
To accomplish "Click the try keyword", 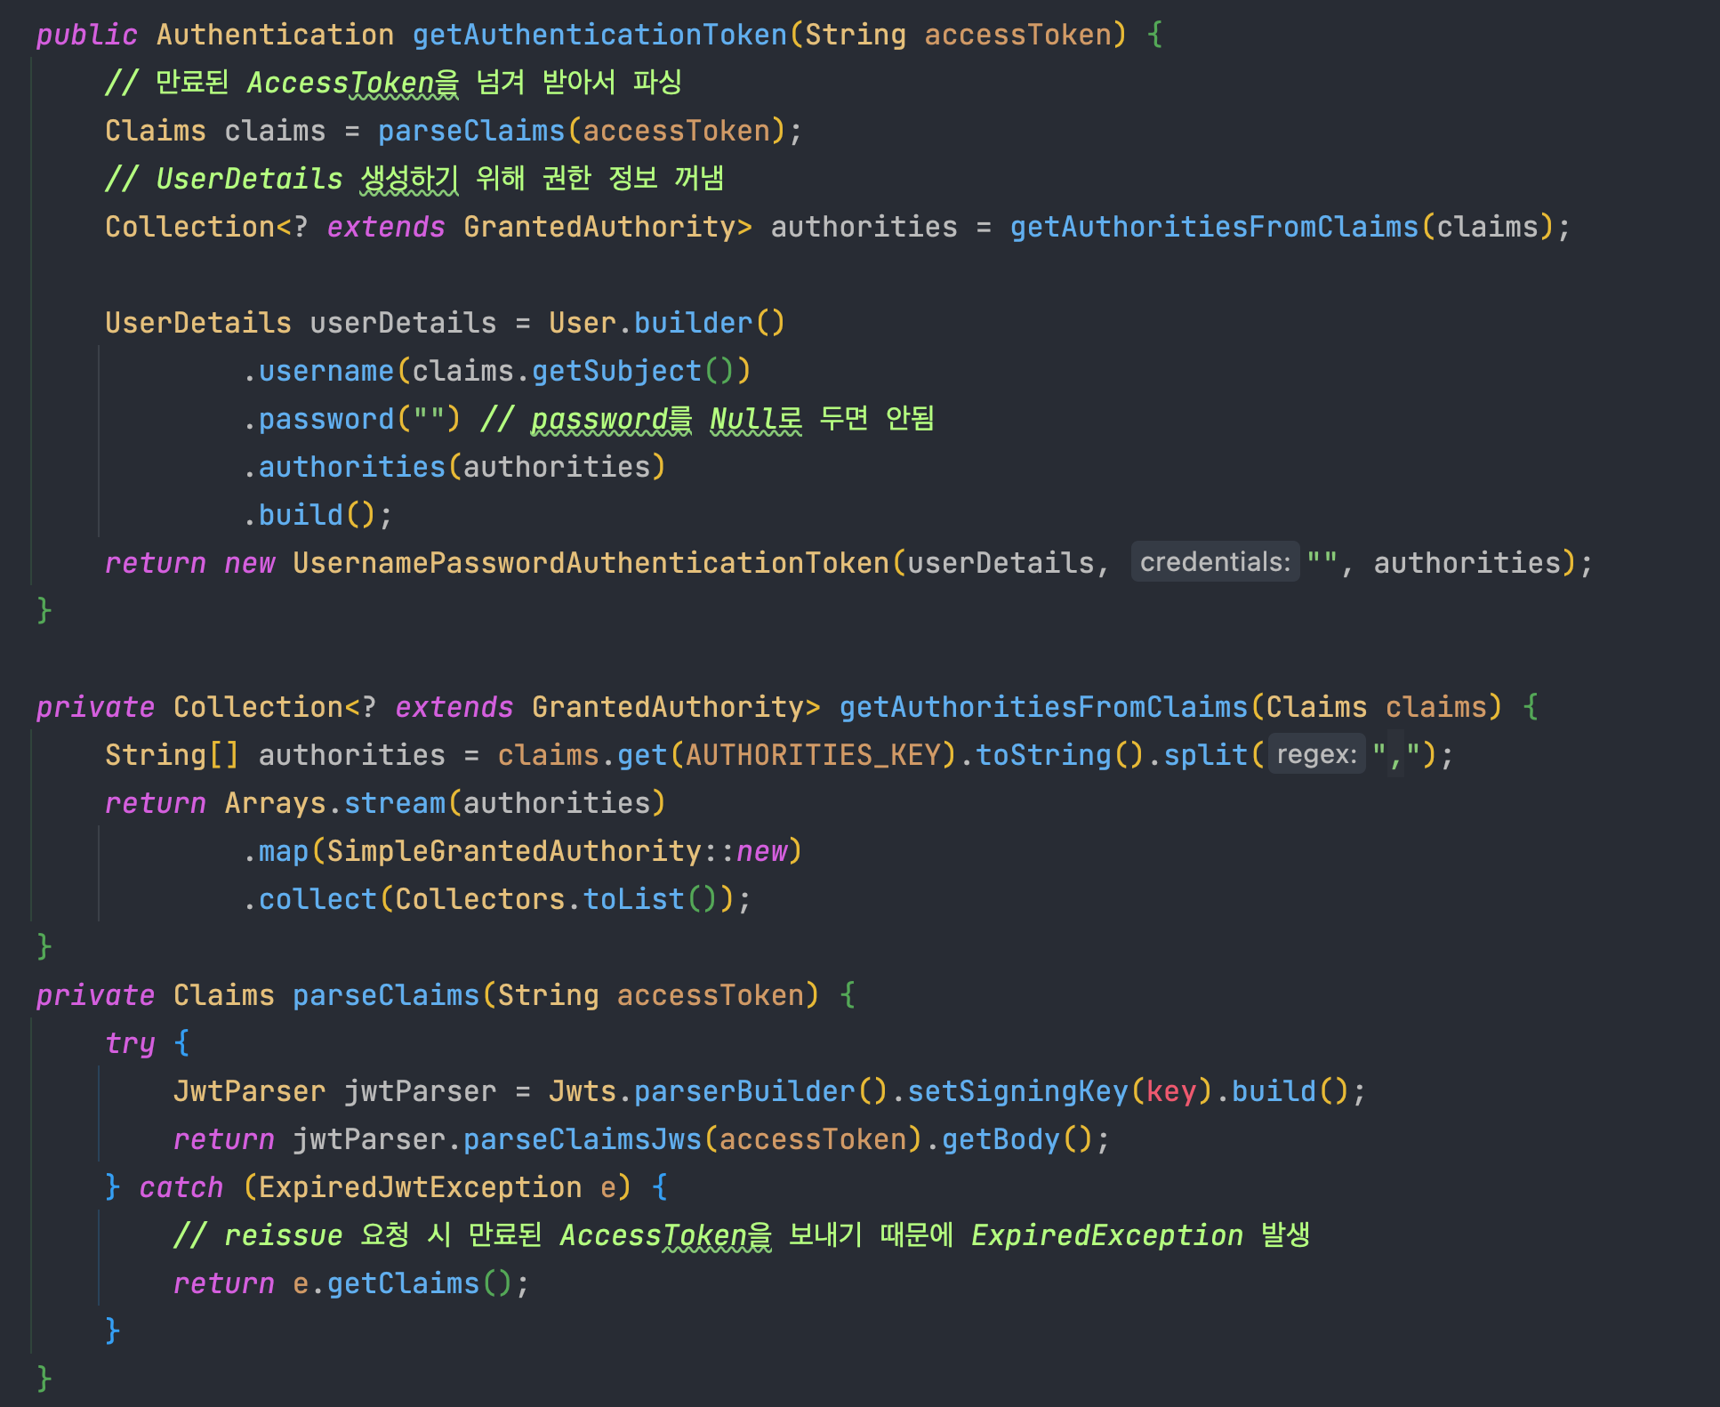I will coord(130,1043).
